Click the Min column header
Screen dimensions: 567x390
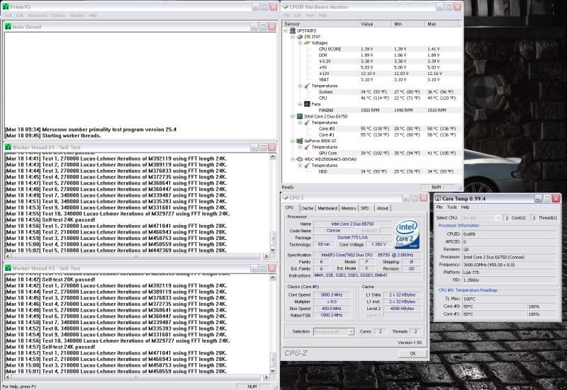408,24
